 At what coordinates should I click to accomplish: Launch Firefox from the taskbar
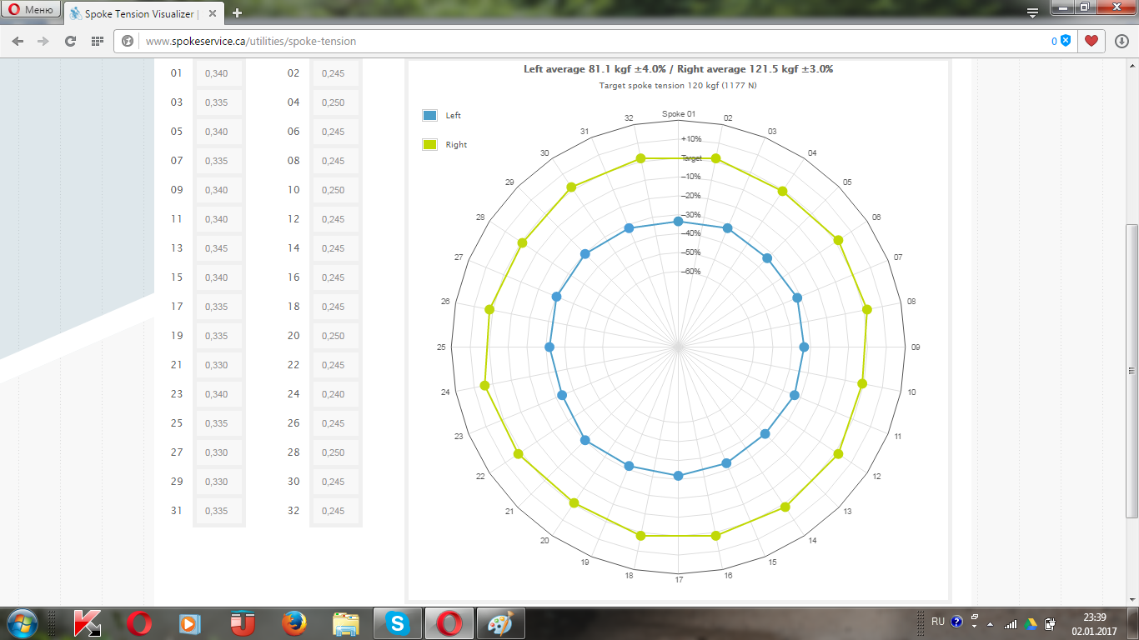294,622
